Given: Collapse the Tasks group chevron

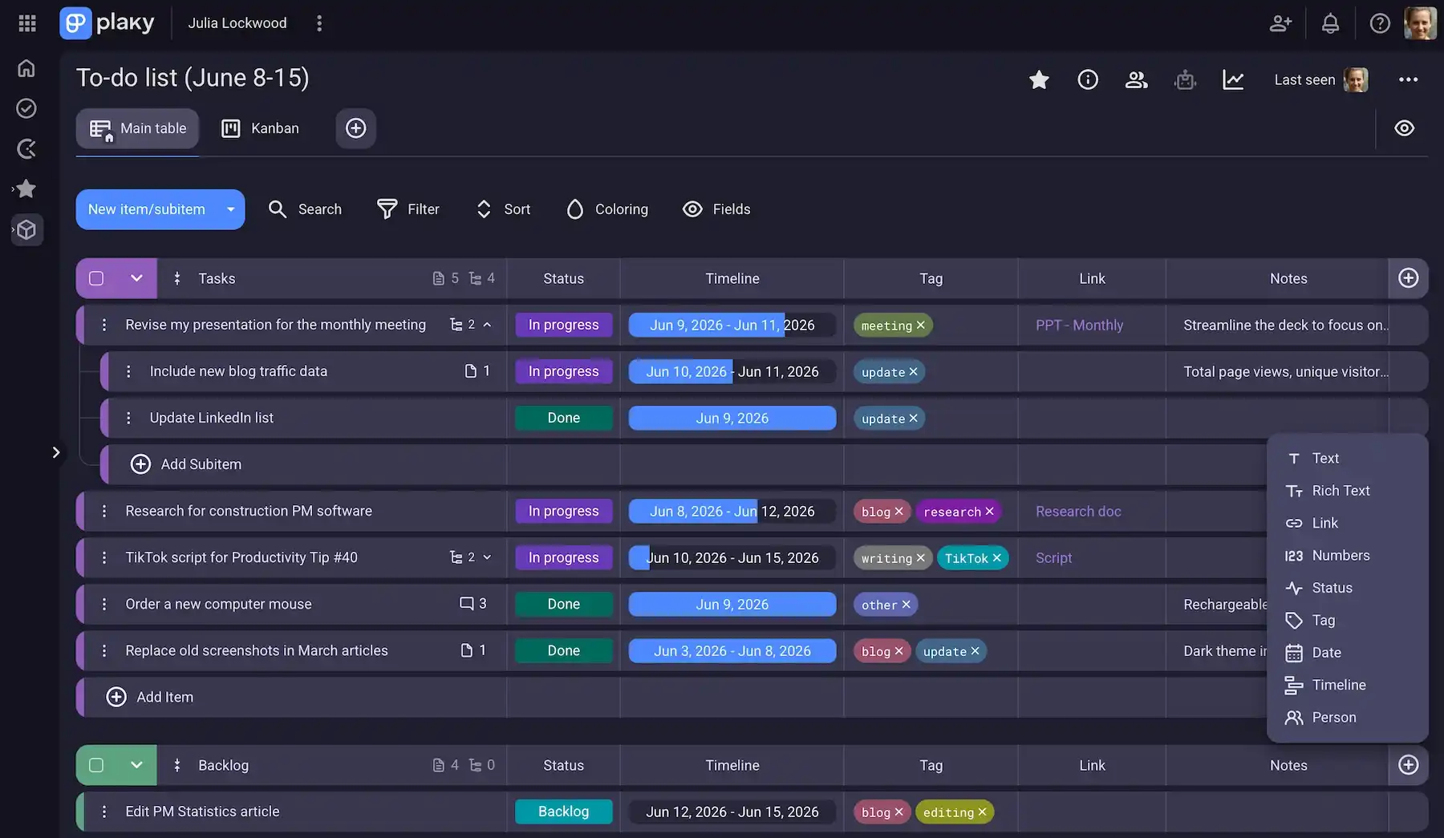Looking at the screenshot, I should 136,278.
